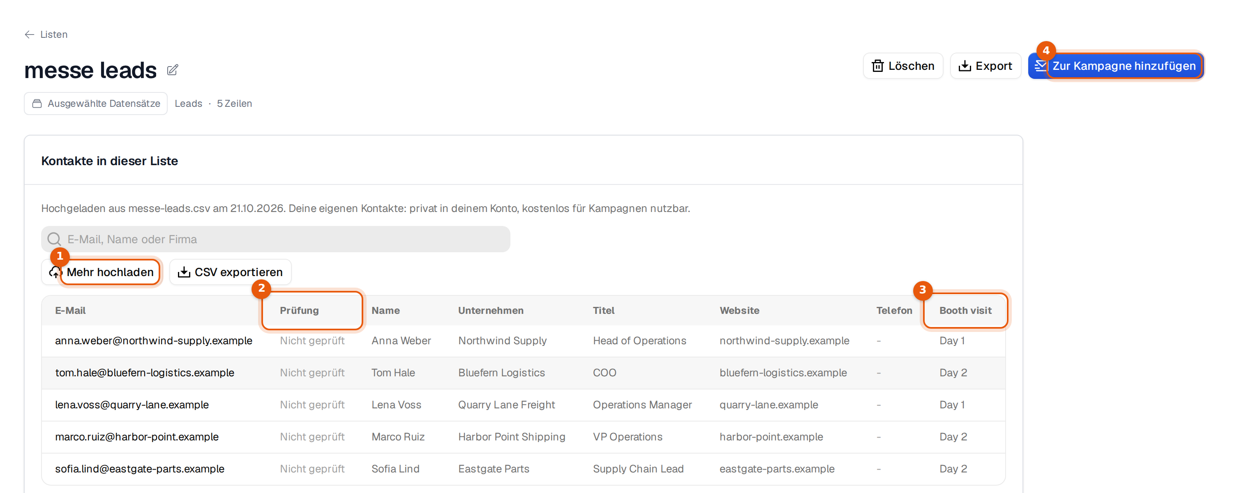Image resolution: width=1237 pixels, height=493 pixels.
Task: Click the CSV exportieren button label
Action: click(x=238, y=272)
